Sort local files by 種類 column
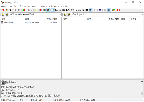Screen dimensions: 144x102 [x=55, y=19]
